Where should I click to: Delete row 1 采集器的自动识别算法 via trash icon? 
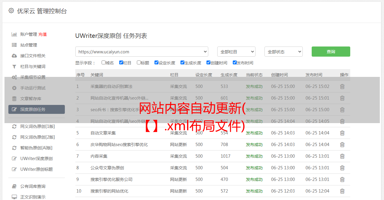click(342, 86)
